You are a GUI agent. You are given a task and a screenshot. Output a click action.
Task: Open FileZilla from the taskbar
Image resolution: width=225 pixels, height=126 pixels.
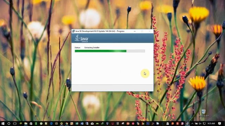[178, 124]
